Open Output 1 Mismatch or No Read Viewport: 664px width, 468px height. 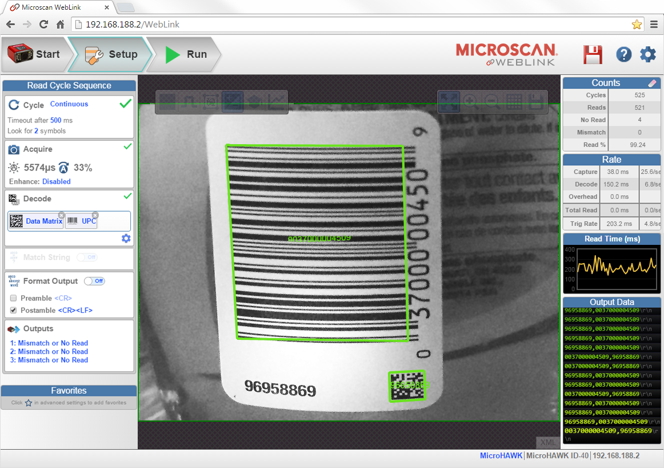(49, 343)
